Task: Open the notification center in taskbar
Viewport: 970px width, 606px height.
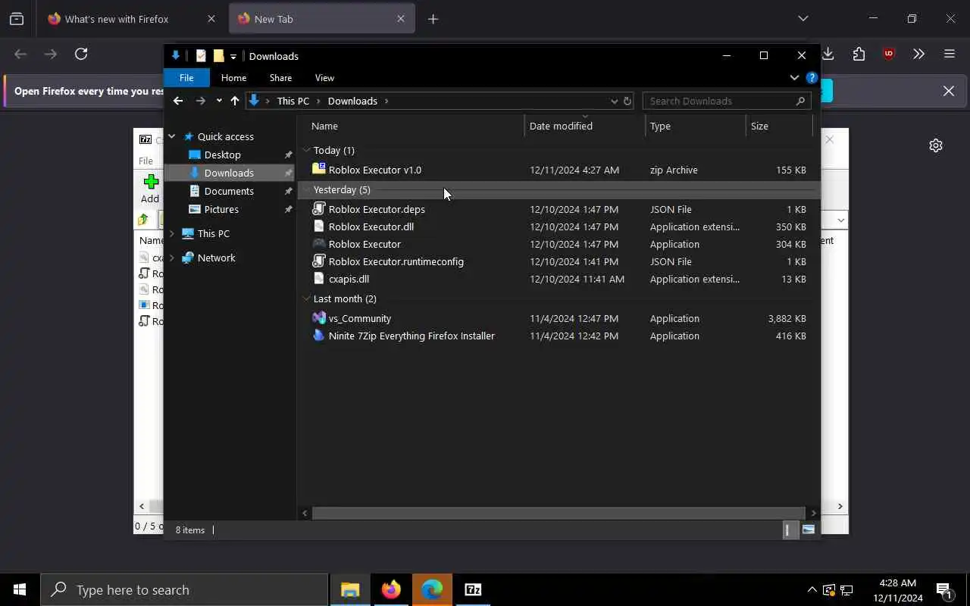Action: [x=944, y=589]
